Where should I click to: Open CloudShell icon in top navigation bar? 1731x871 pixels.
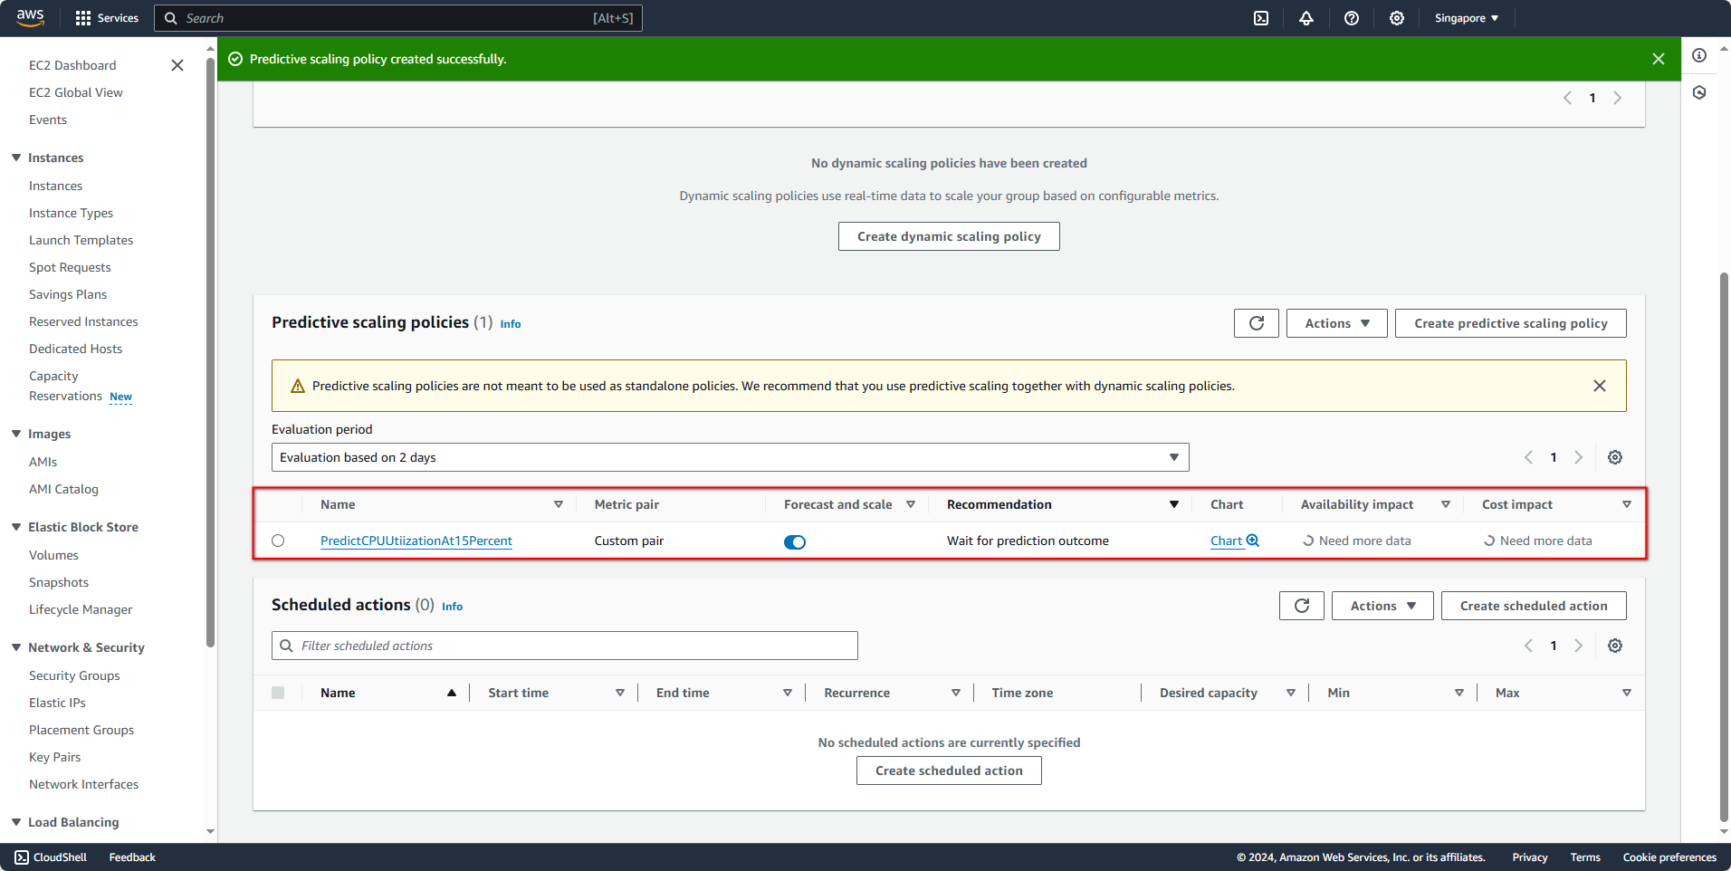1261,18
